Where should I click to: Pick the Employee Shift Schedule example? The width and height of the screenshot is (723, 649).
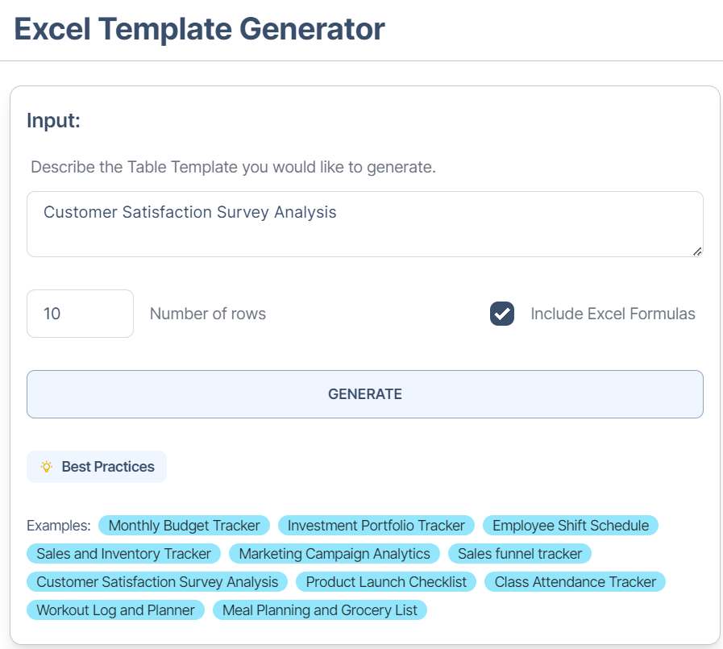(x=571, y=526)
